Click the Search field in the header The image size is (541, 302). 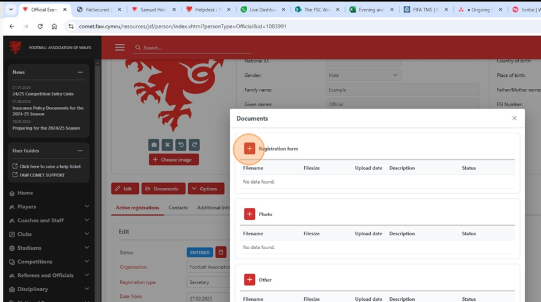coord(192,47)
